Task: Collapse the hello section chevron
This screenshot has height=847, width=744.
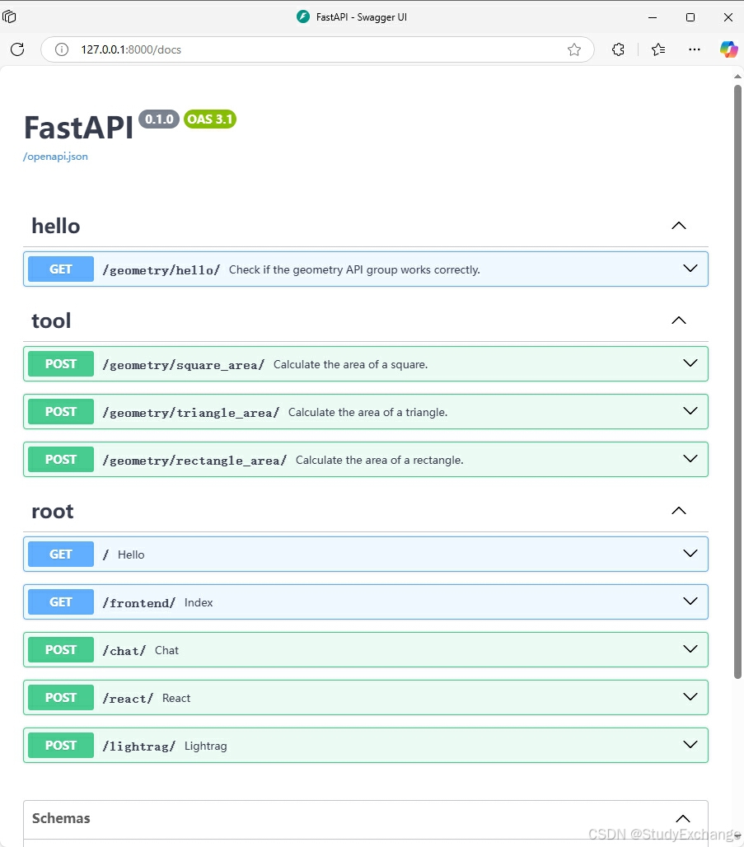Action: point(679,226)
